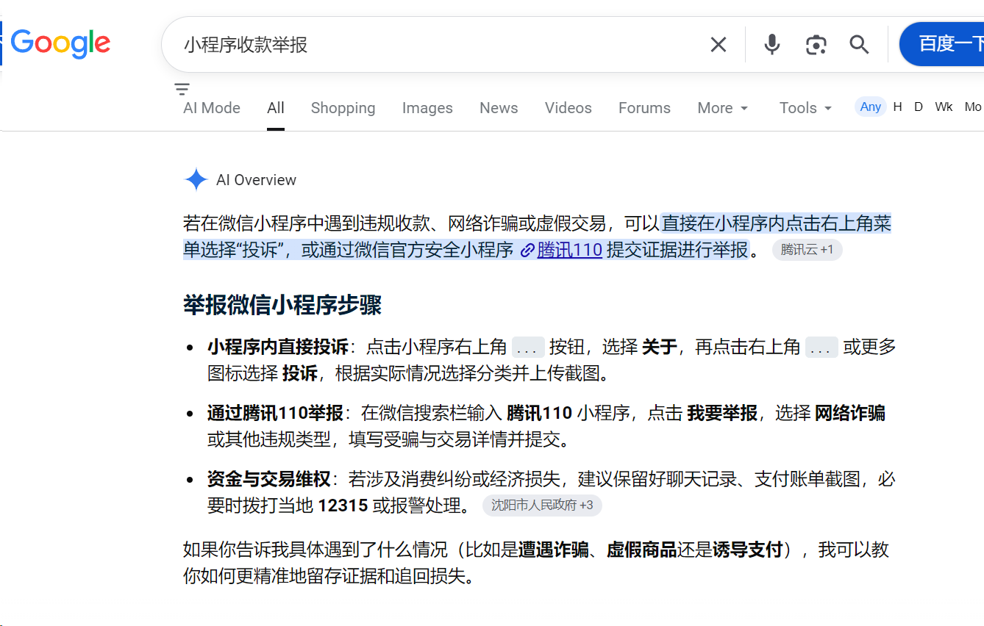The height and width of the screenshot is (626, 984).
Task: Open the search filter settings icon
Action: [x=182, y=90]
